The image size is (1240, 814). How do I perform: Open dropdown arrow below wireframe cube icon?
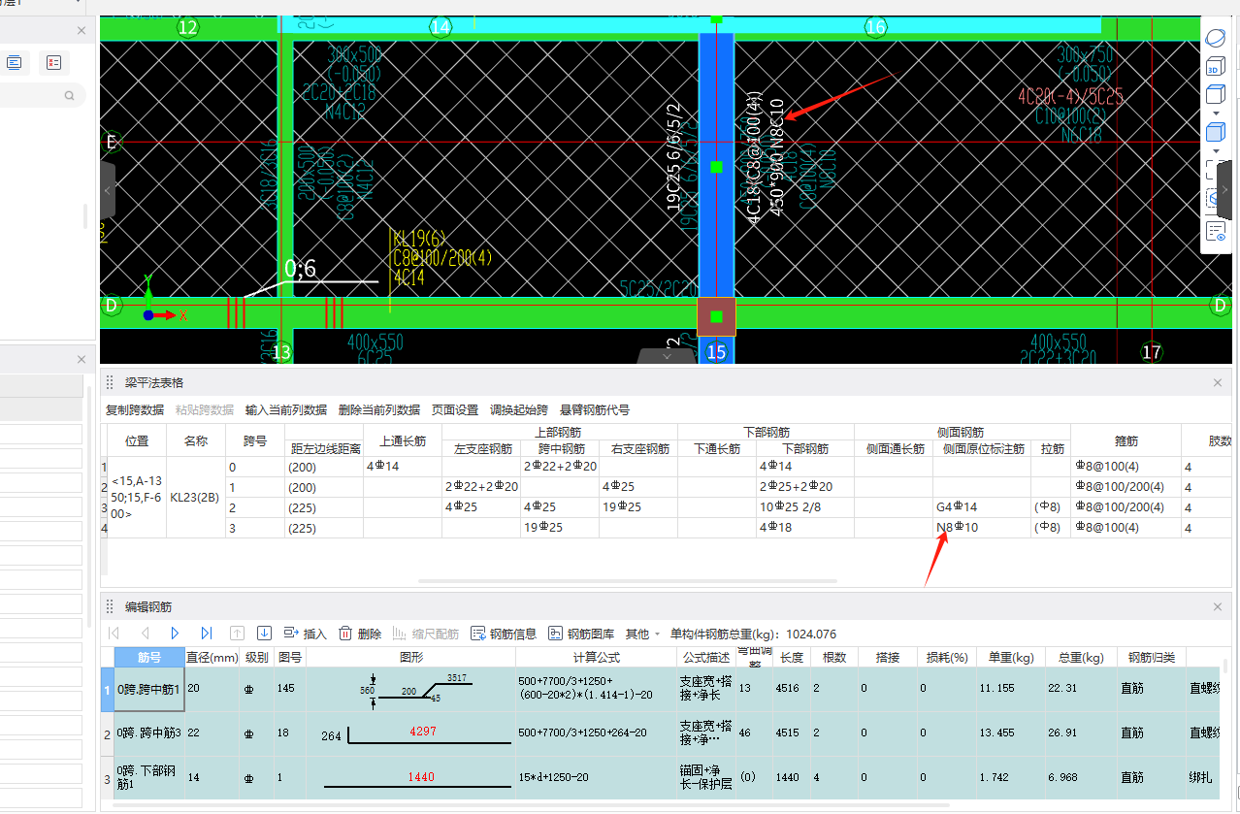(x=1216, y=114)
